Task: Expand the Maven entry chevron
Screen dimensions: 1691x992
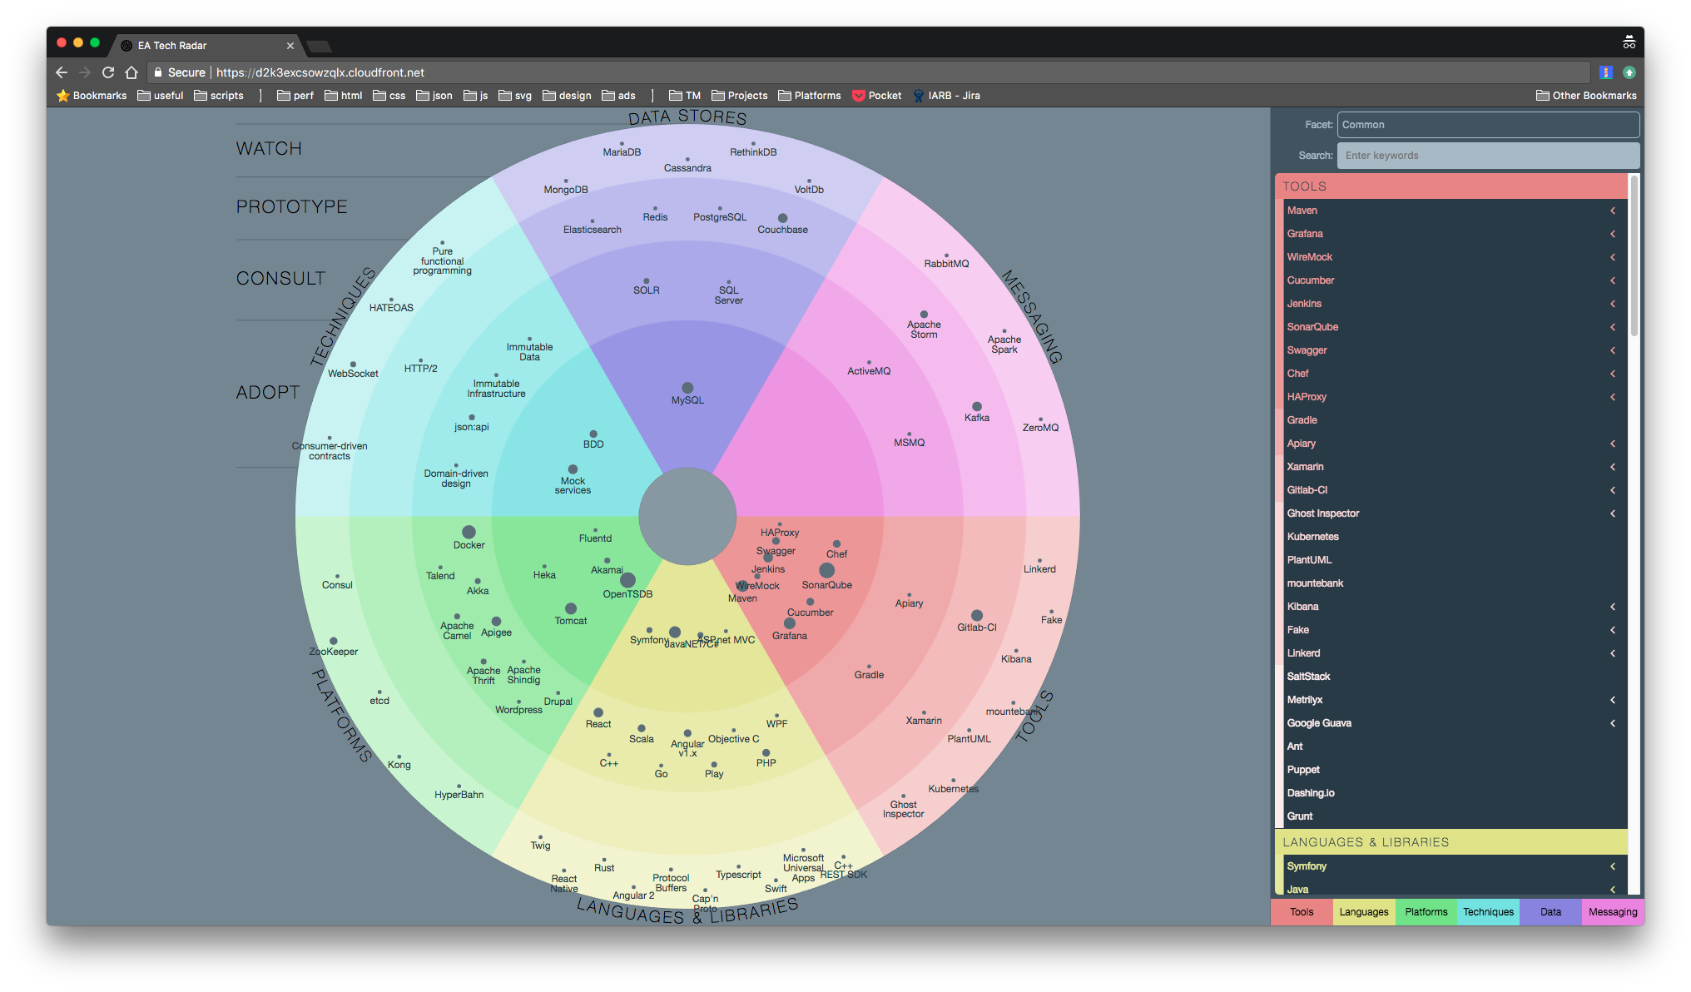Action: 1612,211
